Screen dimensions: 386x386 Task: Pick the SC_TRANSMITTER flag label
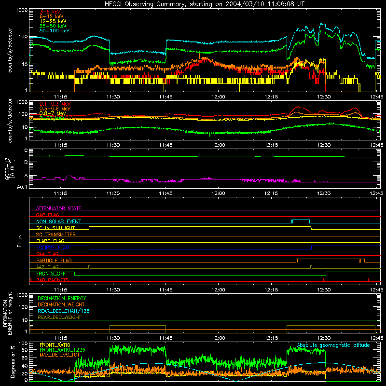tap(56, 234)
